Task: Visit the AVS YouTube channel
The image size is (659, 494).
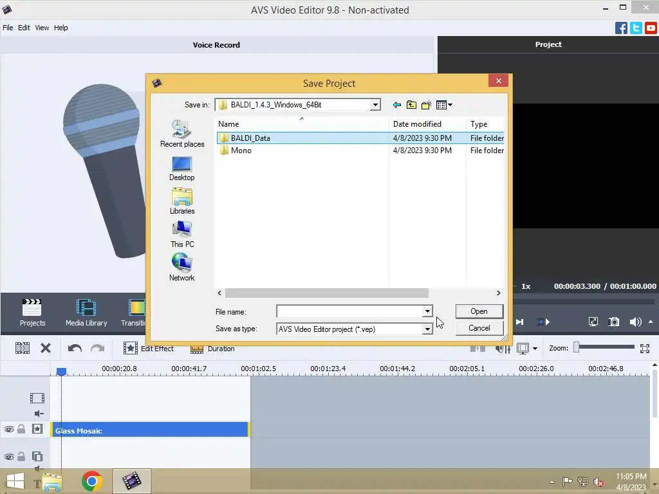Action: click(x=651, y=28)
